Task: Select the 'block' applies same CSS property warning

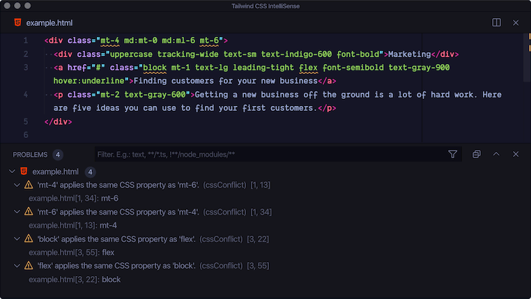Action: 118,239
